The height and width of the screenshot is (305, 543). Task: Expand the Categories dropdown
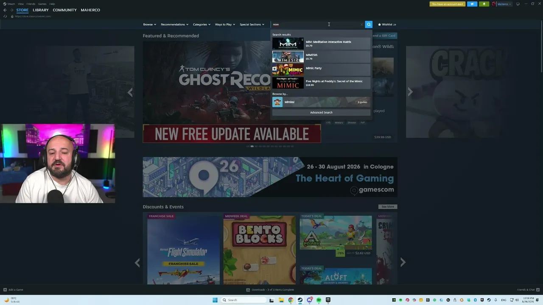pos(202,25)
